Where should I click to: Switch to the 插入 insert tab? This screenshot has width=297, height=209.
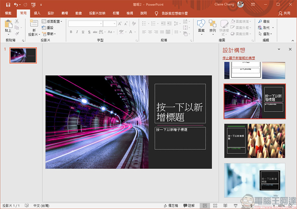point(37,13)
